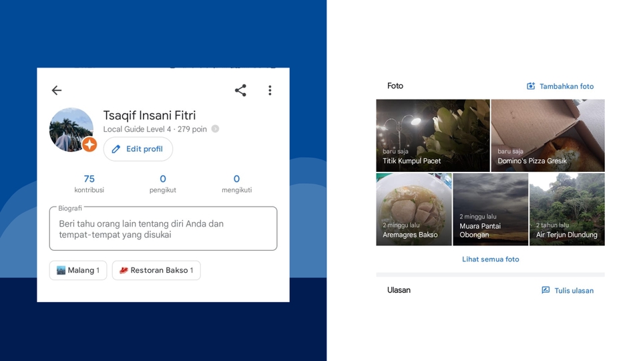
Task: Click the Local Guide Level 4 text
Action: pos(137,129)
